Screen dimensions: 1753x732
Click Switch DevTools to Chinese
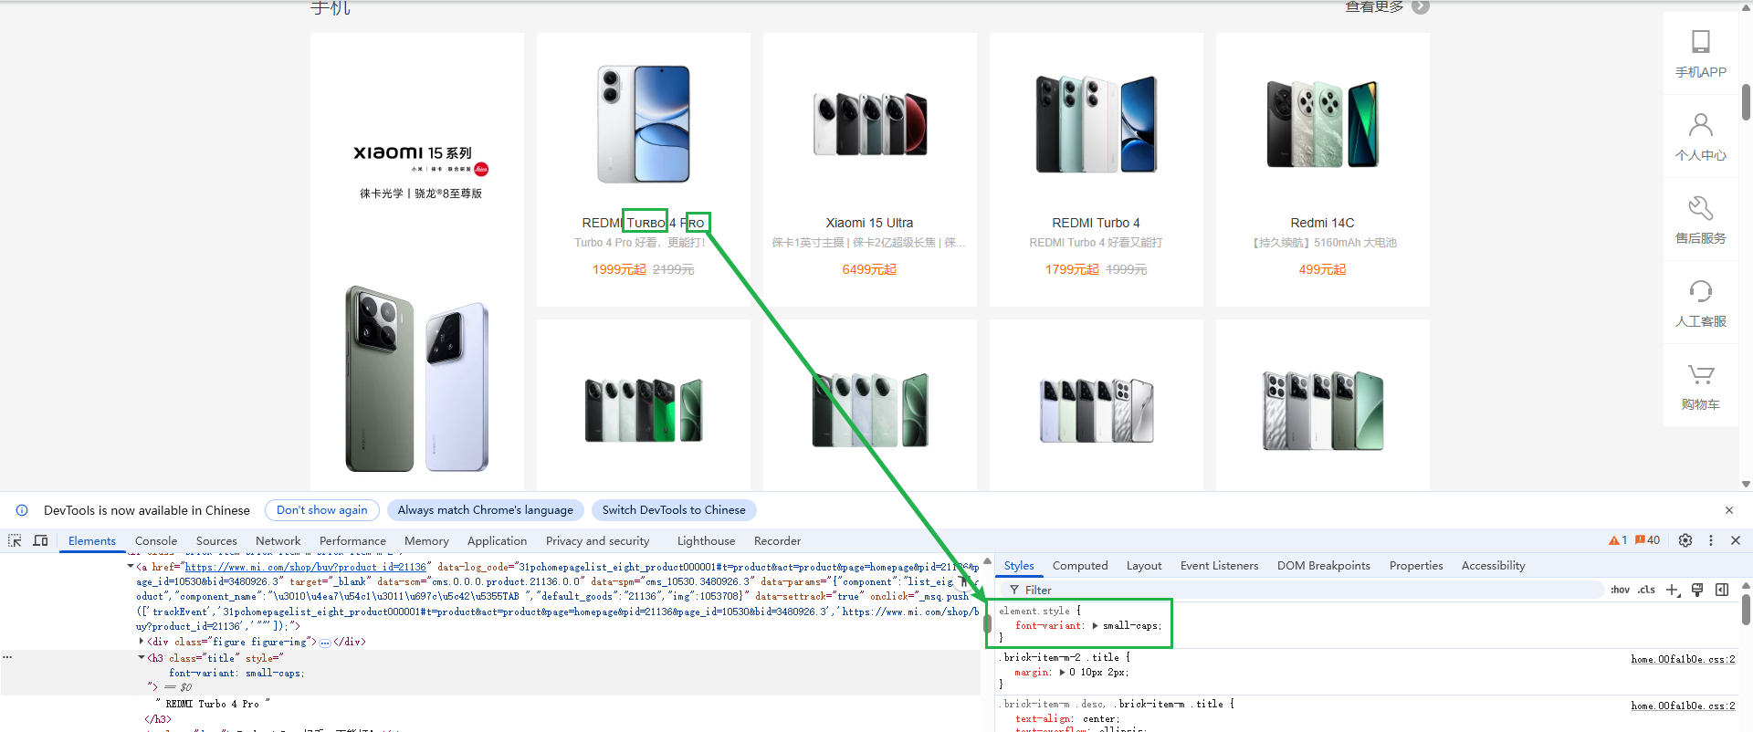(674, 510)
